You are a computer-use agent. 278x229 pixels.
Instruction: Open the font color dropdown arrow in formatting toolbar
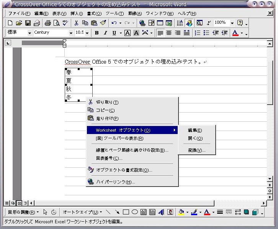(x=242, y=33)
